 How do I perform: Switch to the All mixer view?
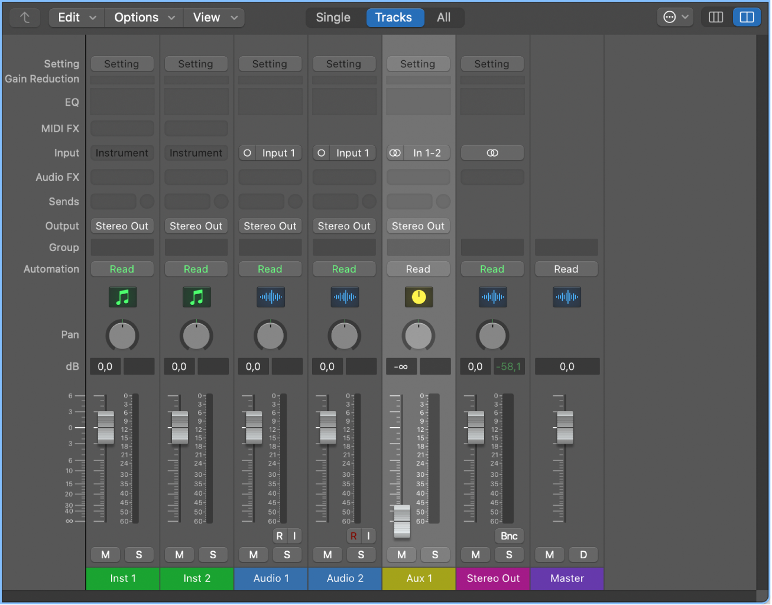[443, 18]
